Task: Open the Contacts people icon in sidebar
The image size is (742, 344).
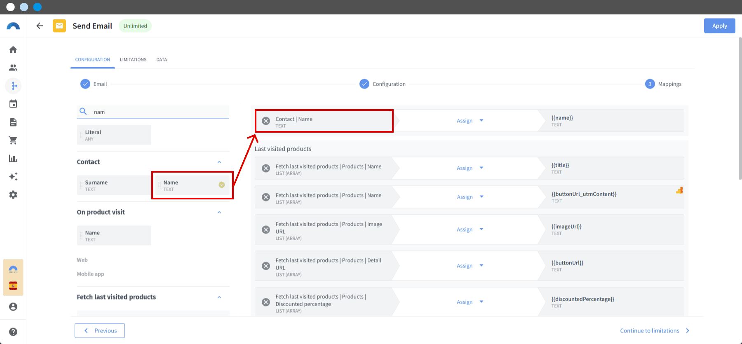Action: point(13,68)
